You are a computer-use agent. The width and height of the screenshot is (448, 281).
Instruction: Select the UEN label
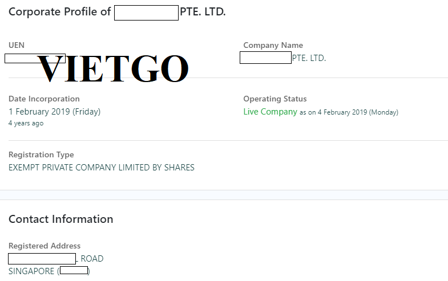point(17,45)
